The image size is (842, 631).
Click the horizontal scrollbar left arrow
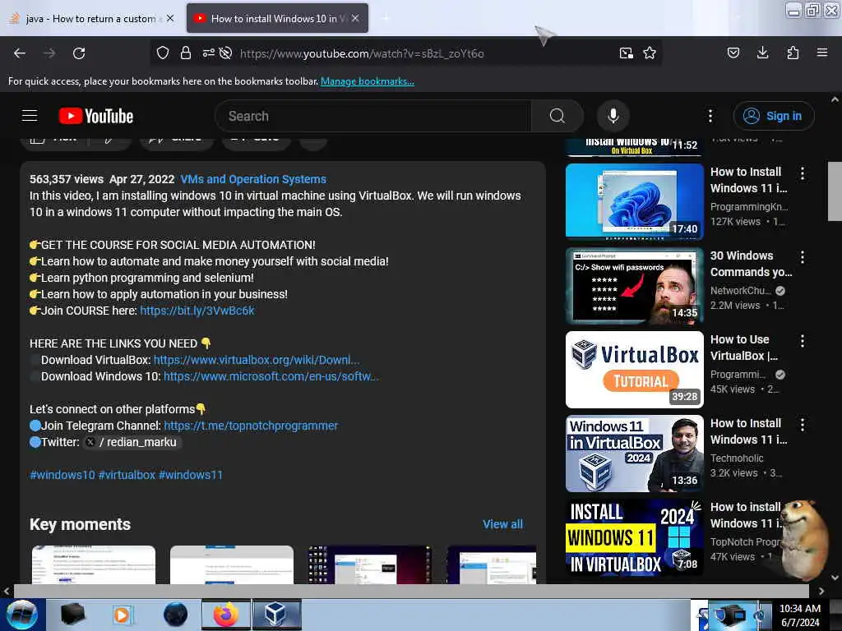(6, 591)
